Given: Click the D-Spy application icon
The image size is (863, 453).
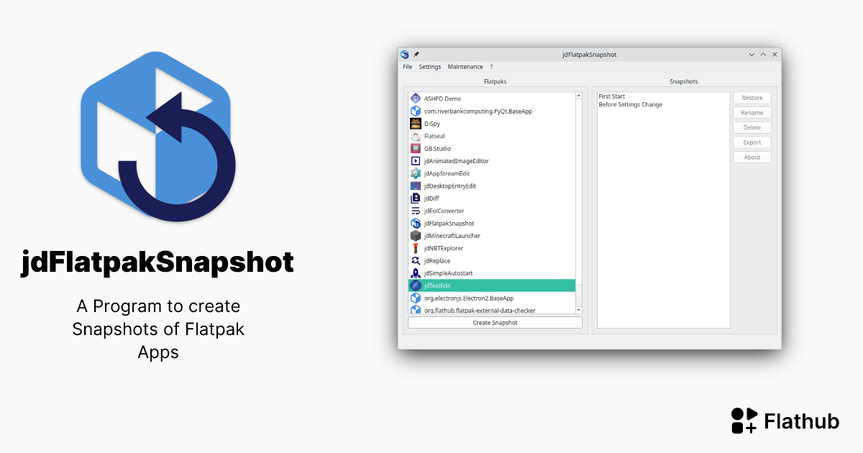Looking at the screenshot, I should pos(414,123).
